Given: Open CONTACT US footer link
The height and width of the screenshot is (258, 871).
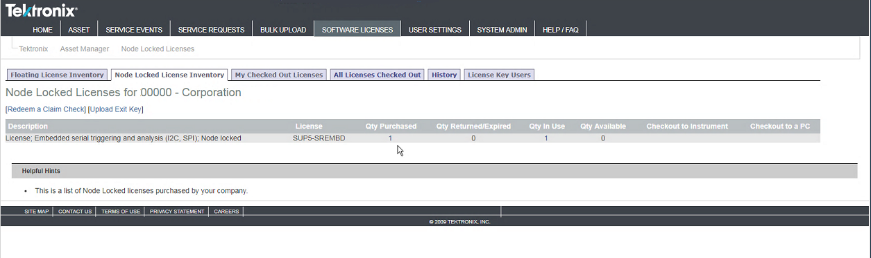Looking at the screenshot, I should click(75, 212).
